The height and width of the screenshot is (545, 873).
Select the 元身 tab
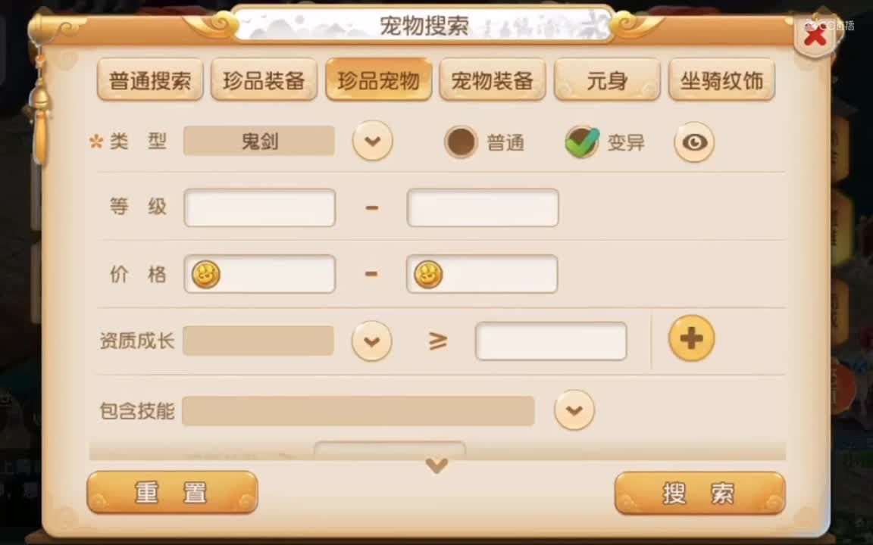pos(607,80)
